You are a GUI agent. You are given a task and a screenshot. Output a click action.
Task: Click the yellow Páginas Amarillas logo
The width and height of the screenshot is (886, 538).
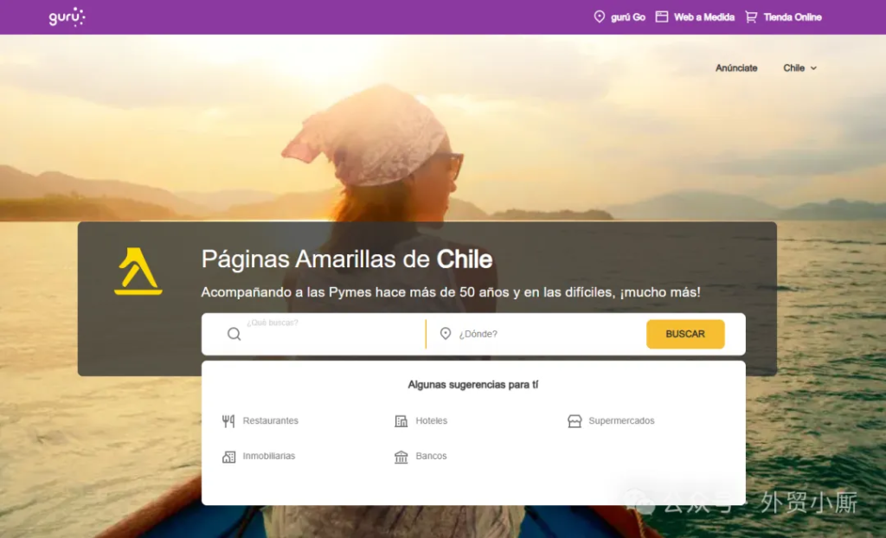138,272
